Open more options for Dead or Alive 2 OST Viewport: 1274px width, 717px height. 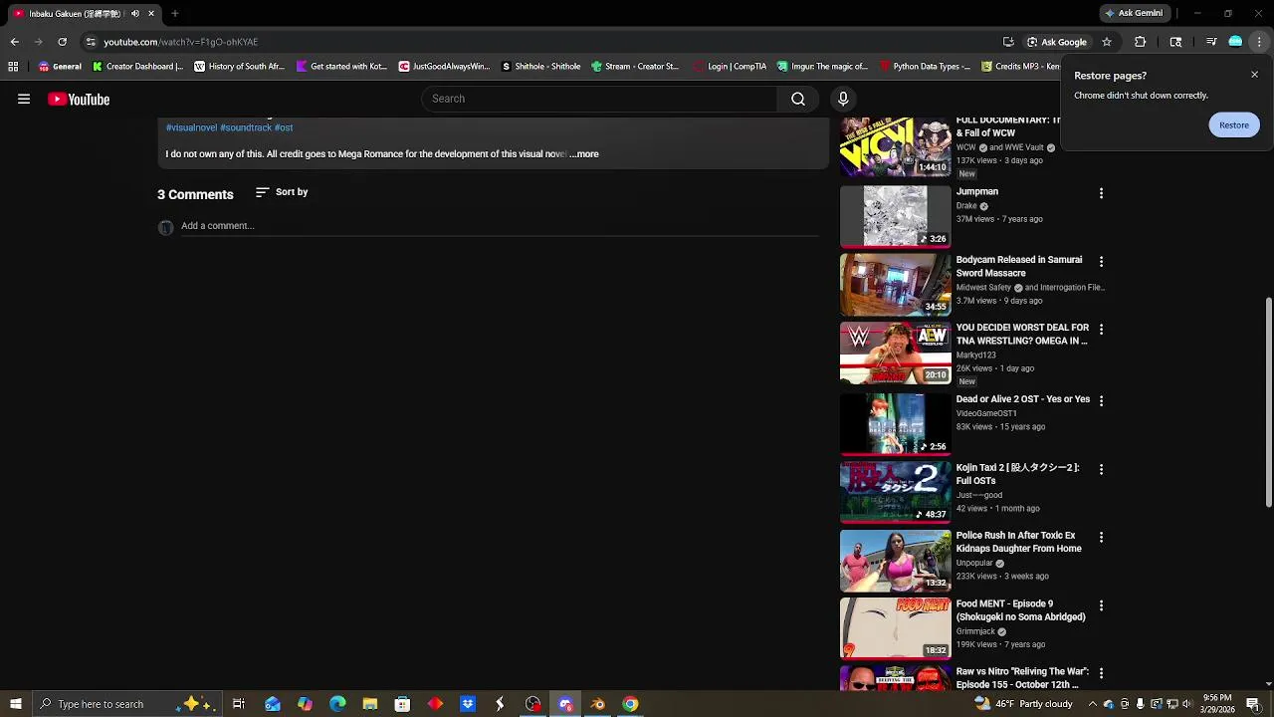point(1101,400)
